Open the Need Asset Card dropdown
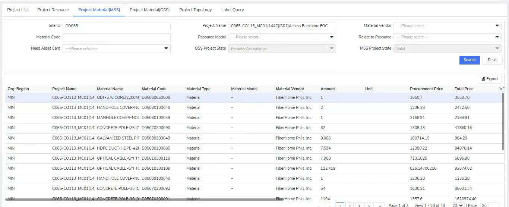The width and height of the screenshot is (509, 207). (117, 48)
